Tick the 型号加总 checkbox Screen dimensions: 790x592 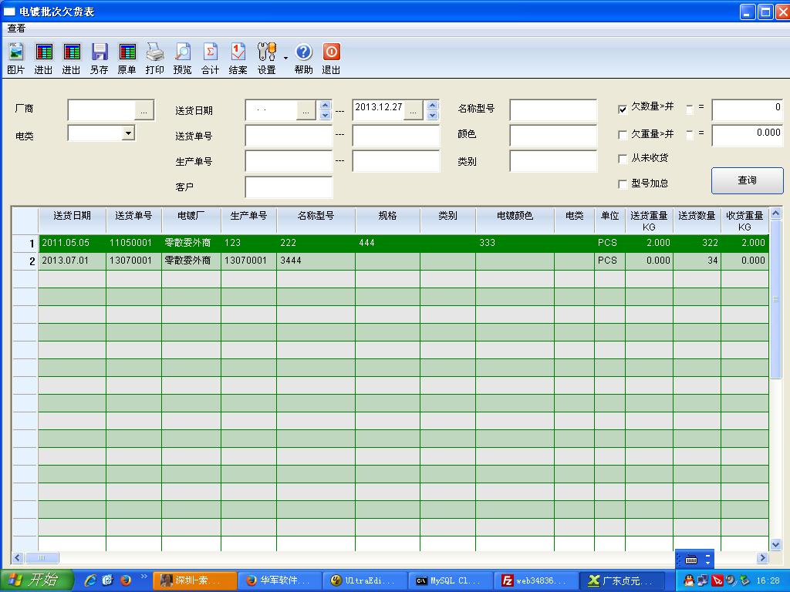[x=623, y=183]
